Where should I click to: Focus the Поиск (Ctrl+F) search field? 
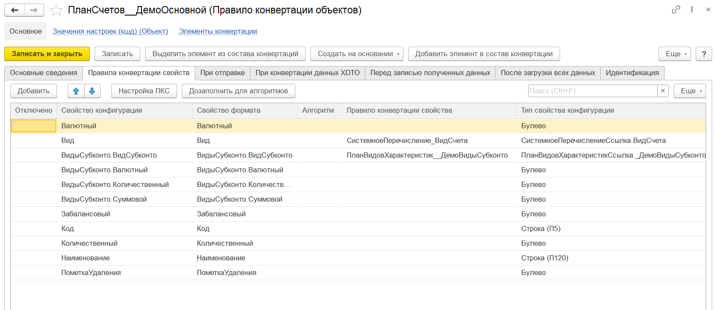pos(592,91)
